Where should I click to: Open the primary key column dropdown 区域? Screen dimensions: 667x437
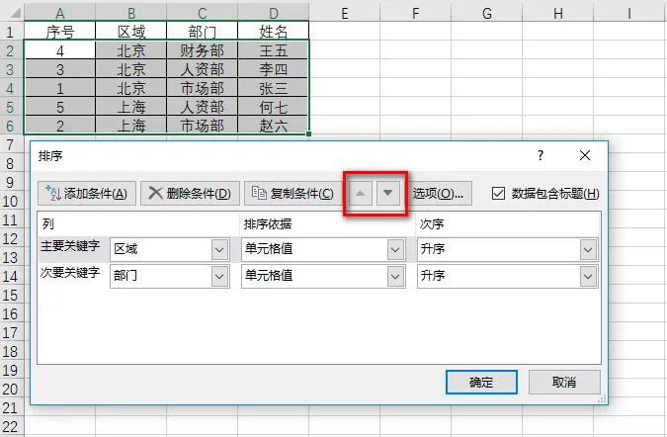(219, 249)
